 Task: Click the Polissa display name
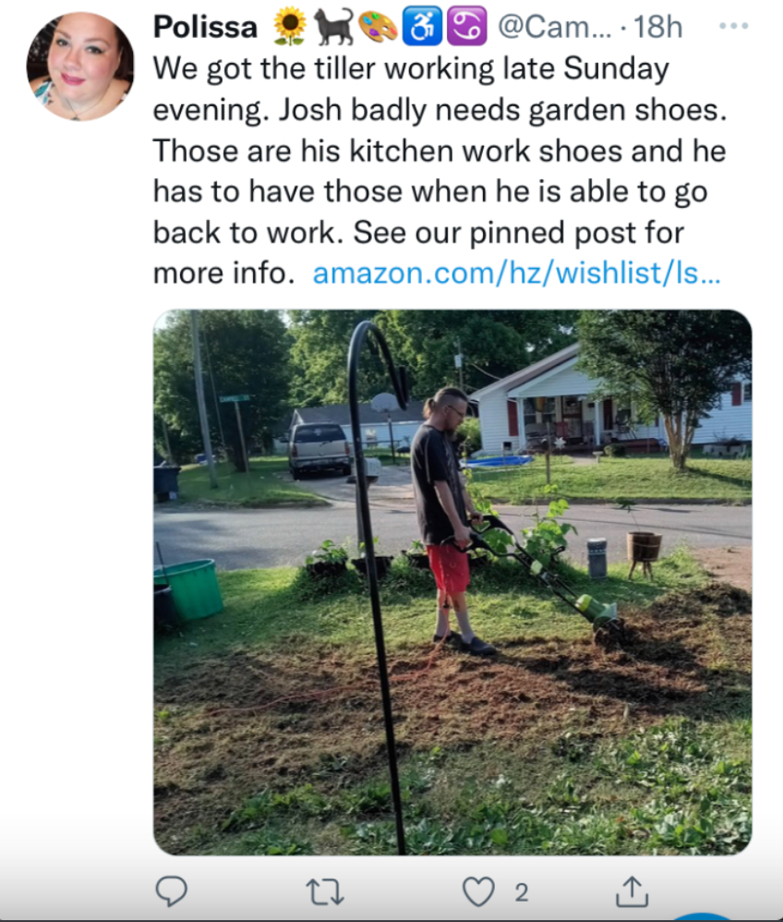(x=205, y=27)
